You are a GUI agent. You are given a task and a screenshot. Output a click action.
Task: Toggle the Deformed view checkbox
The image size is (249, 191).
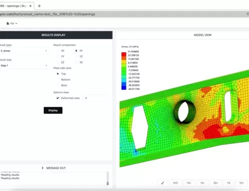click(58, 98)
